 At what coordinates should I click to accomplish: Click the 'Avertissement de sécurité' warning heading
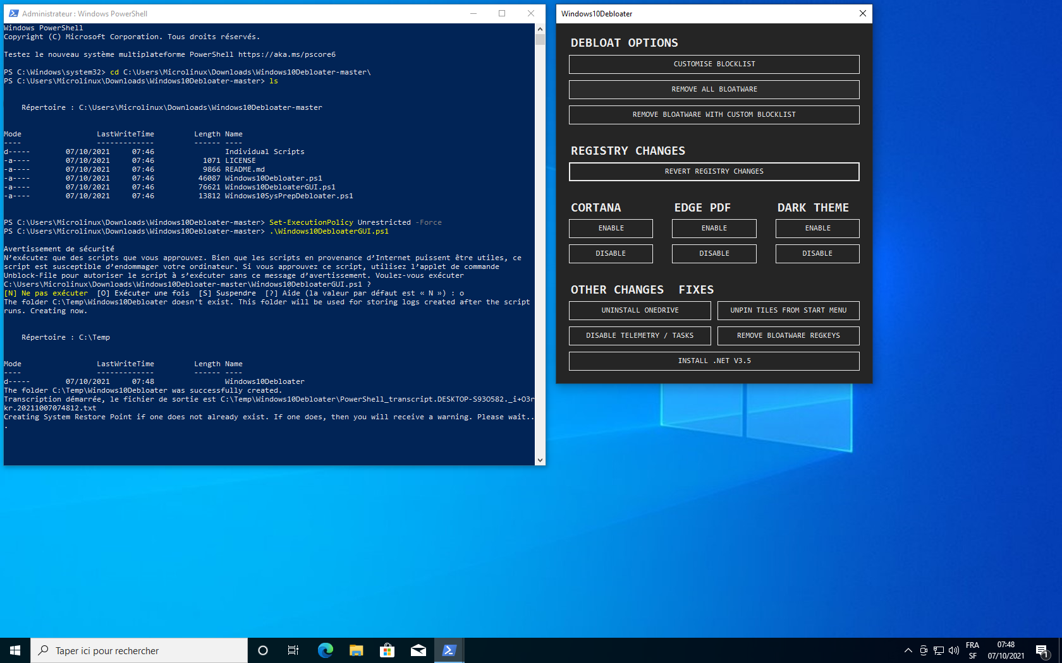coord(59,249)
